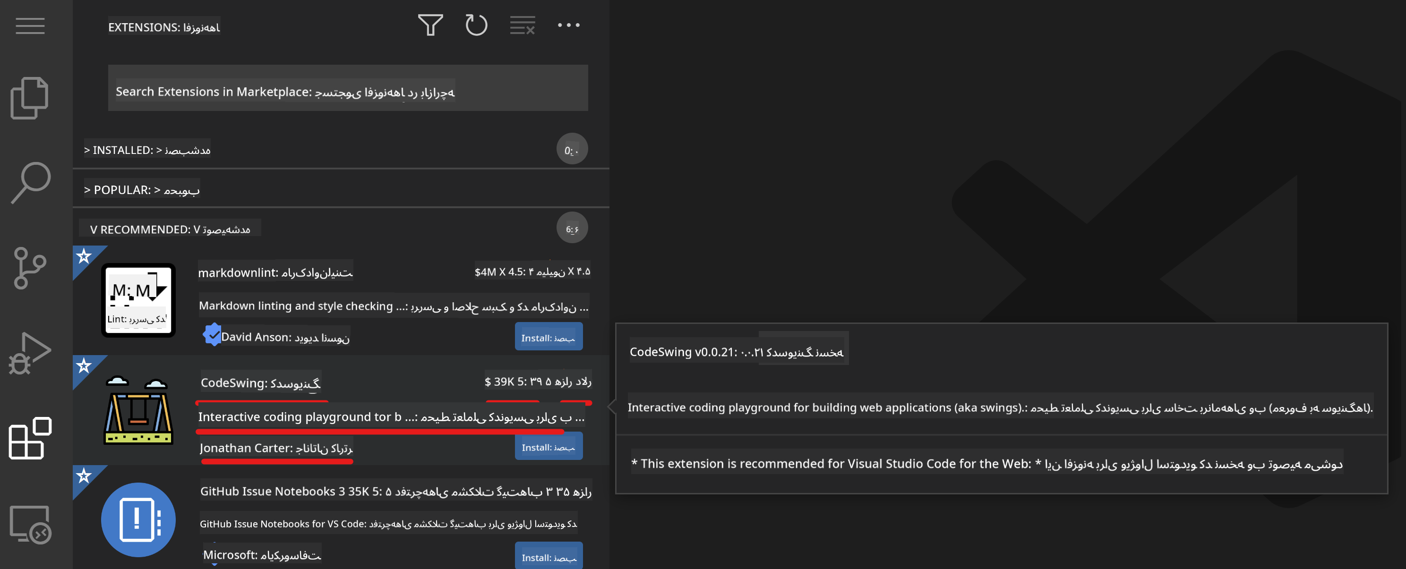The width and height of the screenshot is (1406, 569).
Task: Refresh the extensions list
Action: pyautogui.click(x=476, y=25)
